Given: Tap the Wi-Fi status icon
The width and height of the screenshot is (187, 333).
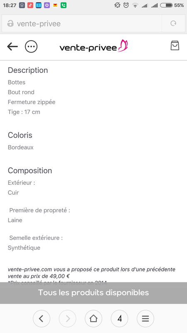Looking at the screenshot, I should [135, 5].
